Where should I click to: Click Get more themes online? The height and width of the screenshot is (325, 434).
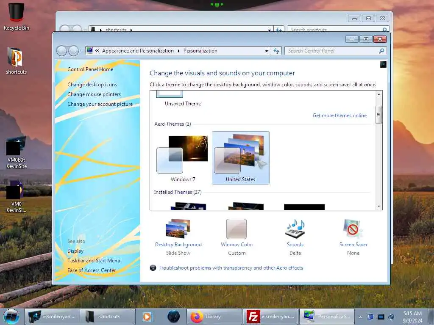[x=339, y=116]
